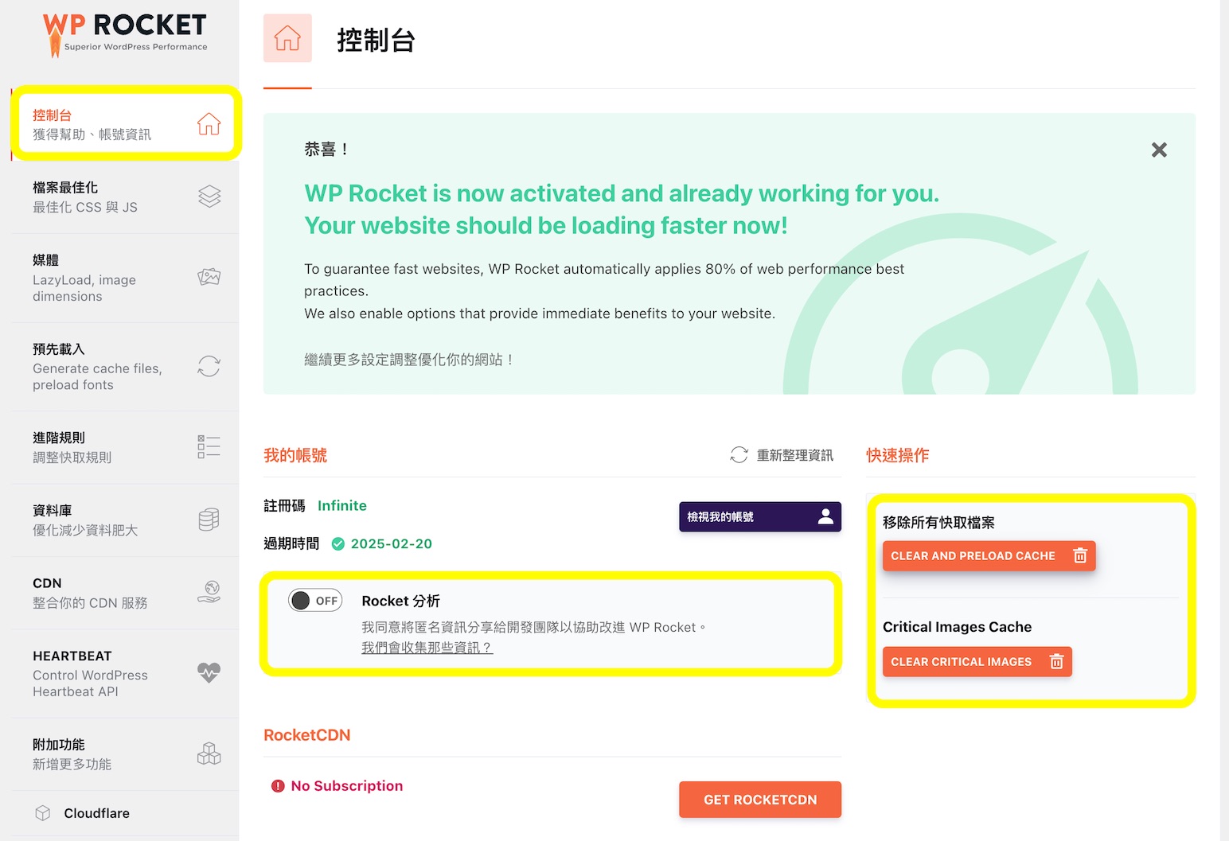Open the 附加功能 add-ons menu item
The image size is (1229, 841).
(x=126, y=754)
